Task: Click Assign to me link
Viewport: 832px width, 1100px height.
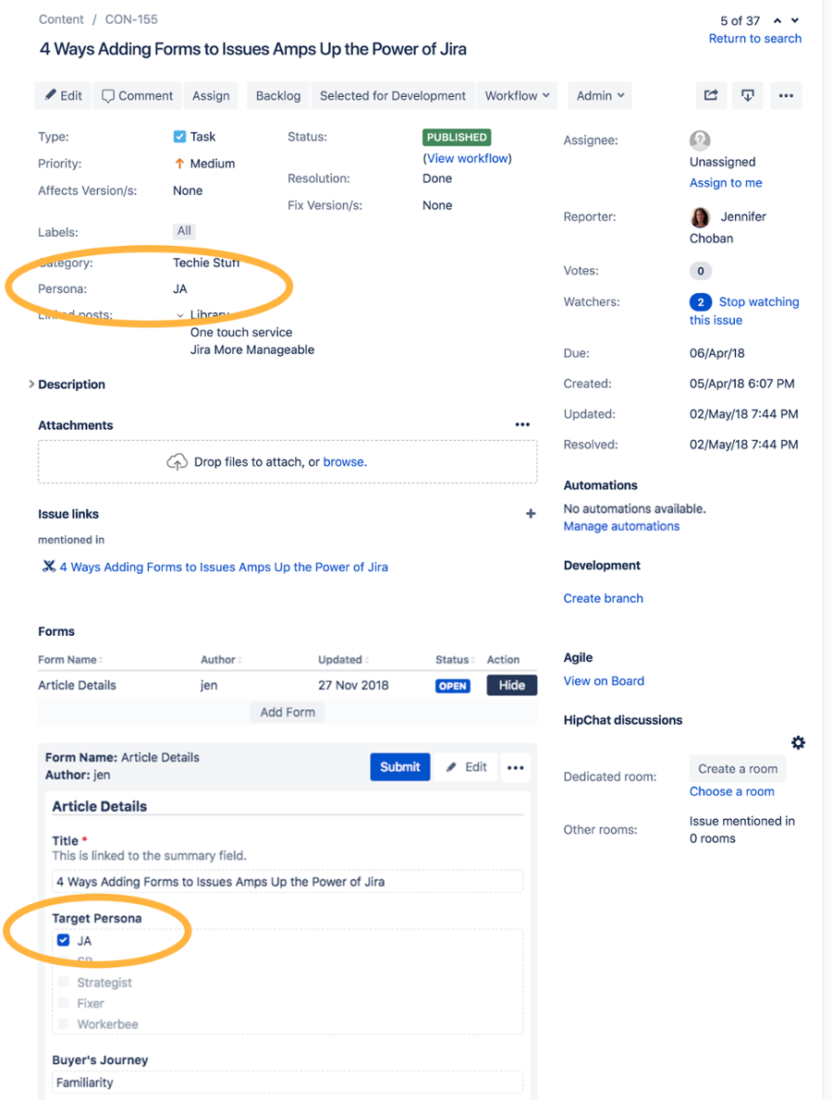Action: point(726,183)
